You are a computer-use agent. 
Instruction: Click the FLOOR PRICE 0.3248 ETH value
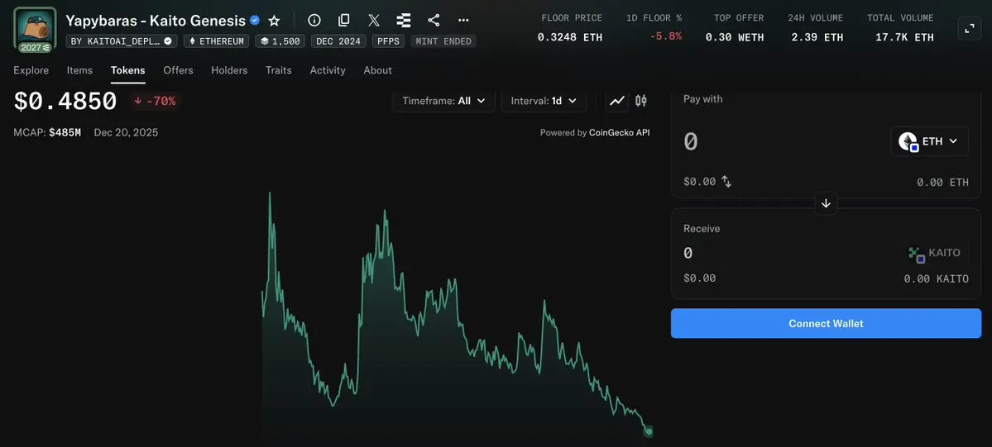[x=570, y=37]
